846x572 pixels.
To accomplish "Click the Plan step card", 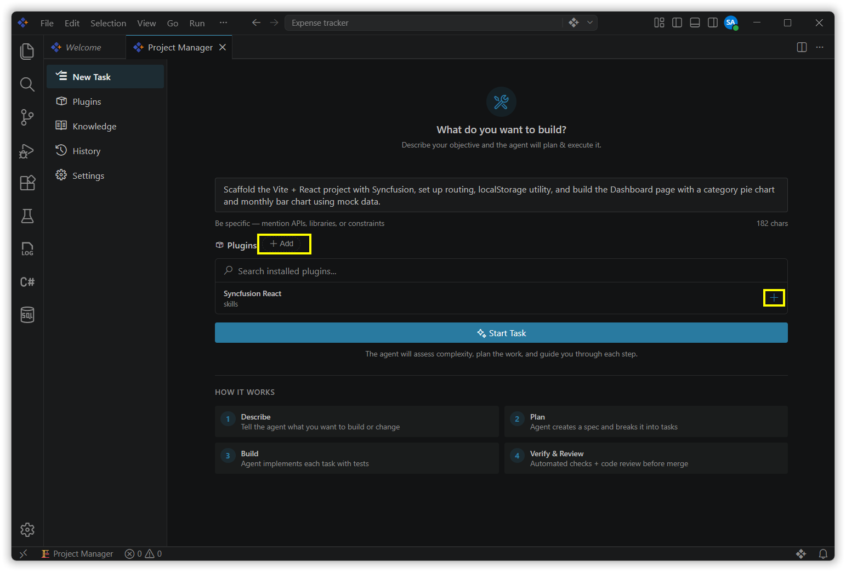I will [x=646, y=421].
